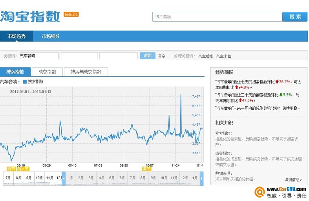Click the 05-16 x-axis date label
This screenshot has height=201, width=309.
pos(72,165)
